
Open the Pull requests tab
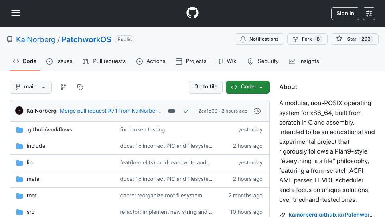[104, 61]
